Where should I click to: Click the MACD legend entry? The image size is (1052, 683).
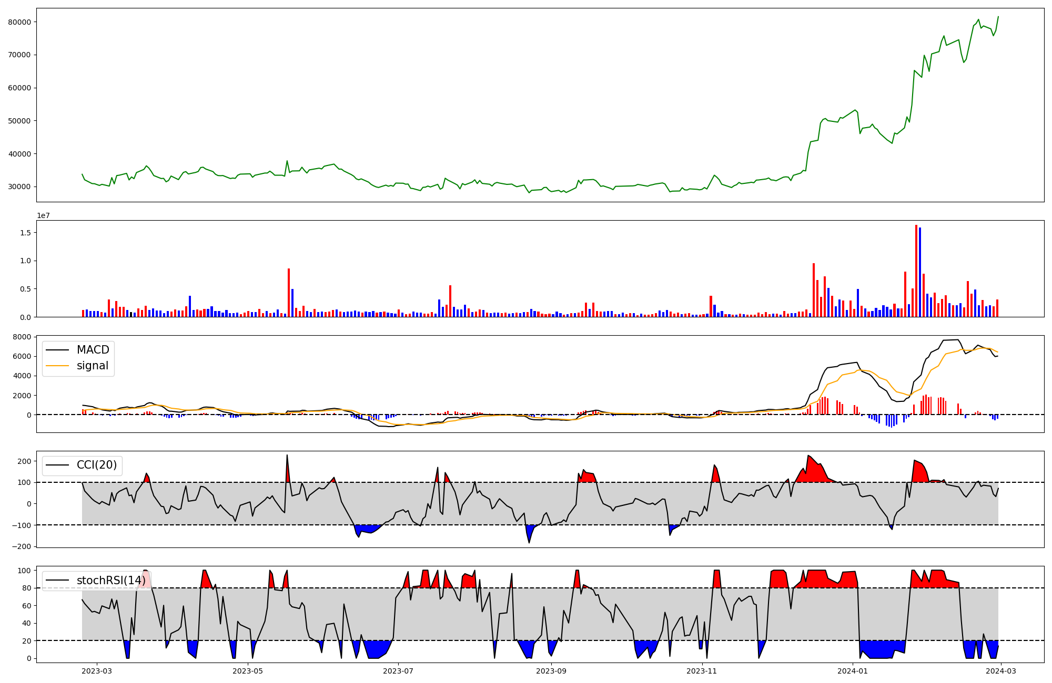point(93,350)
